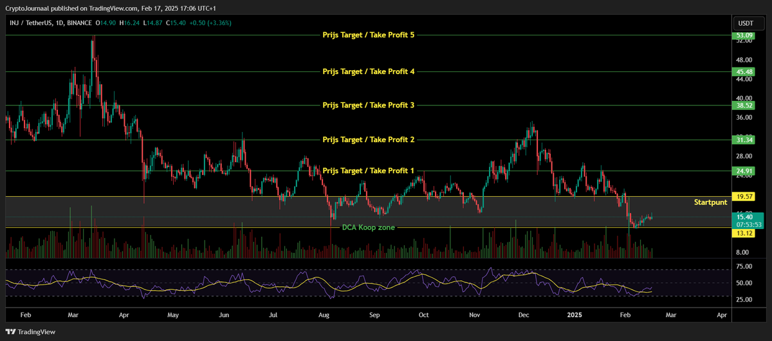This screenshot has width=772, height=341.
Task: Click the Aug label on time axis
Action: [x=324, y=316]
